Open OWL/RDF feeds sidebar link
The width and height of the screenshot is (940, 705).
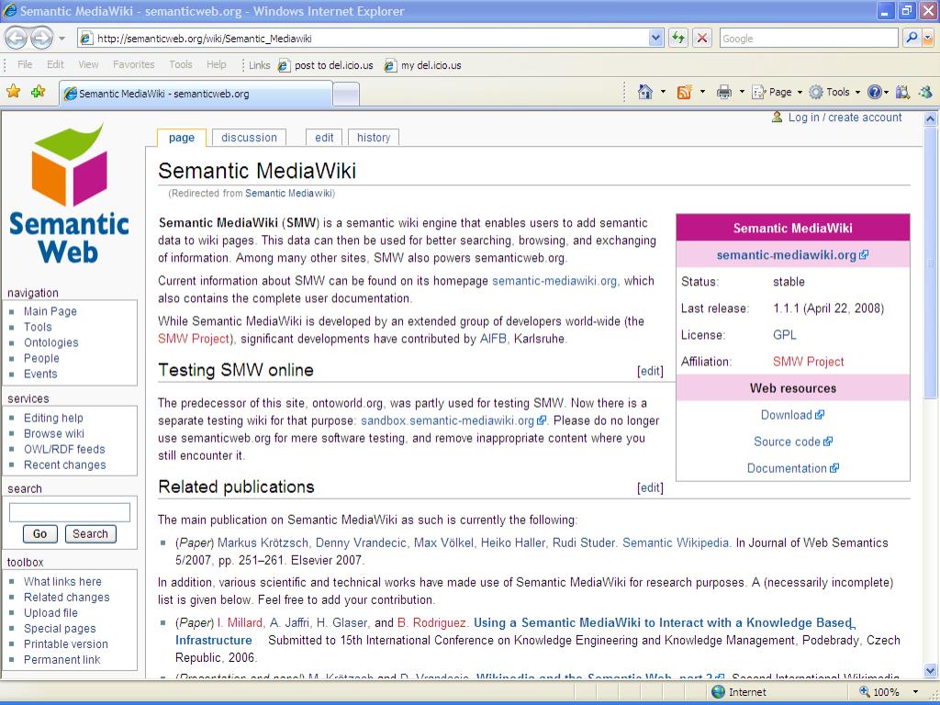click(x=64, y=449)
